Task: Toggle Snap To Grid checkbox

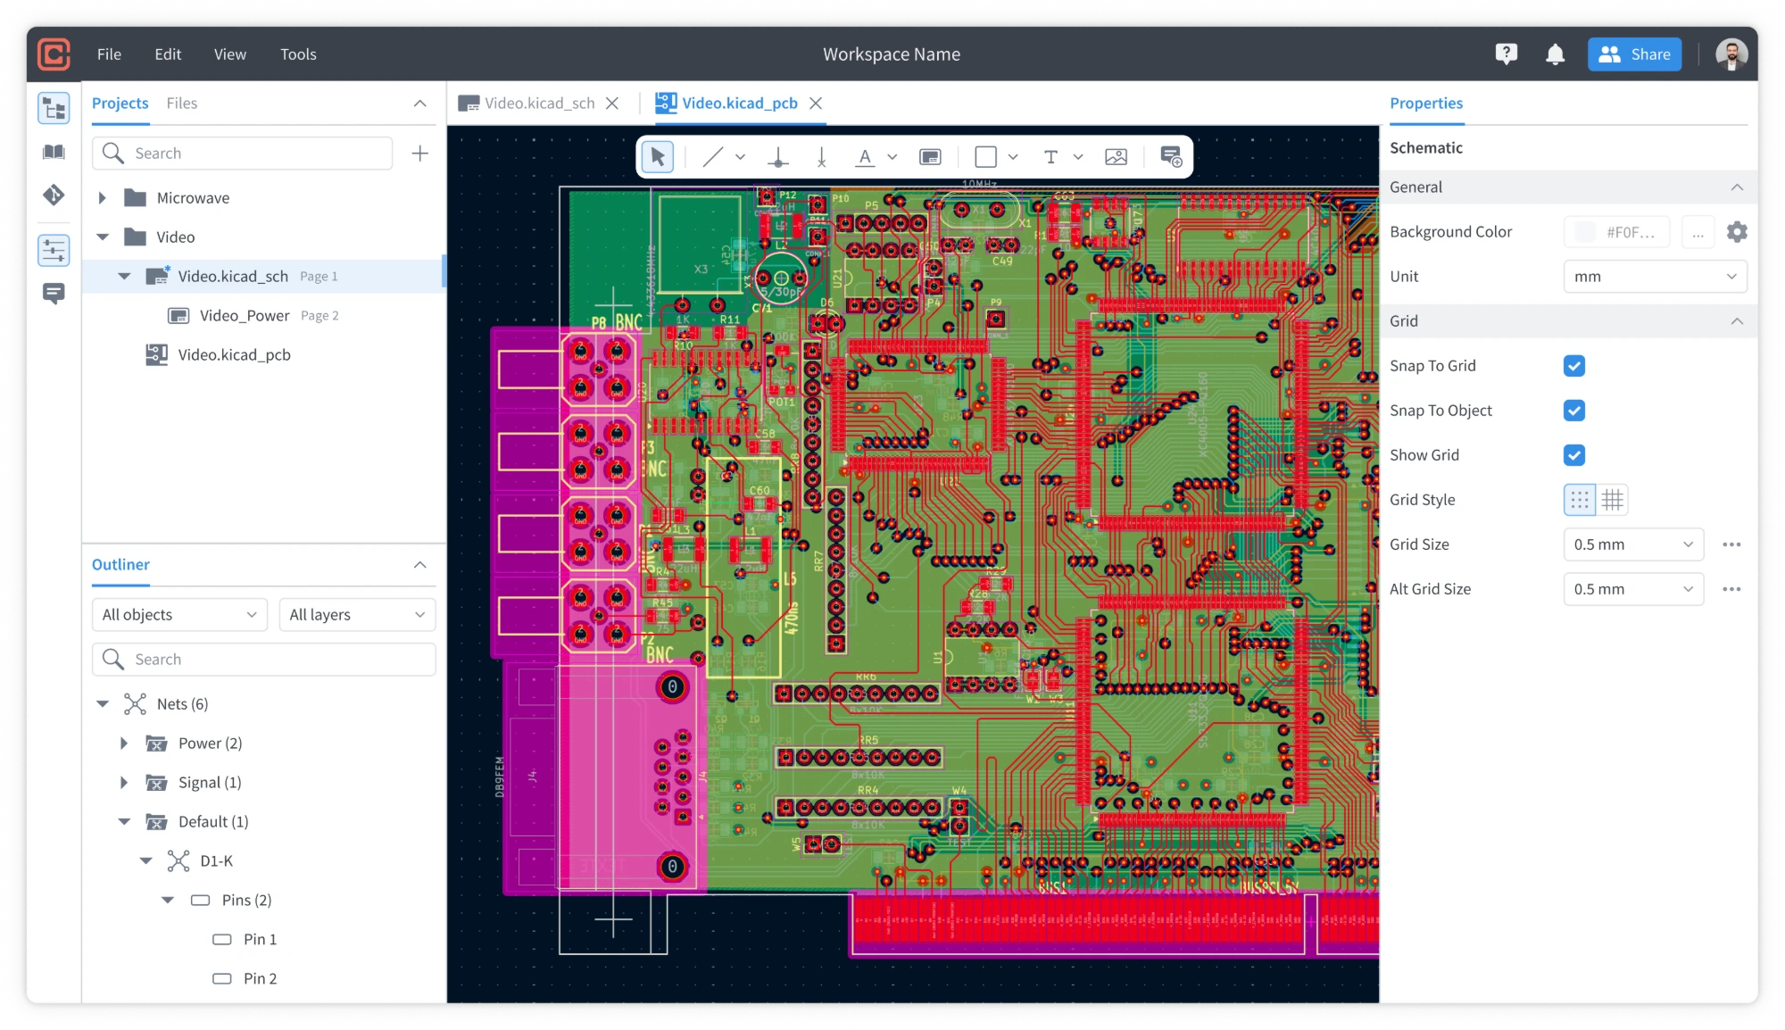Action: 1574,366
